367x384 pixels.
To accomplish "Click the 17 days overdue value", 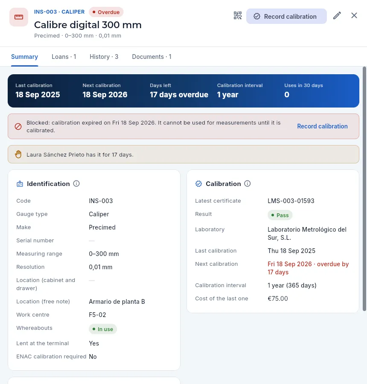I will tap(179, 95).
